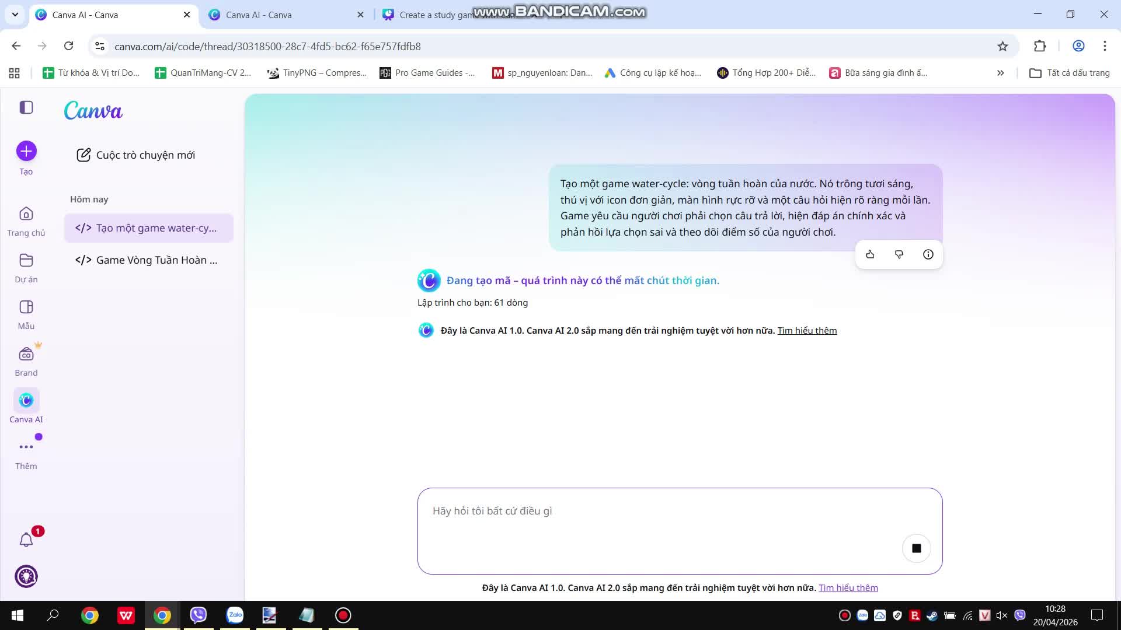
Task: Open Brand kit icon
Action: click(26, 354)
